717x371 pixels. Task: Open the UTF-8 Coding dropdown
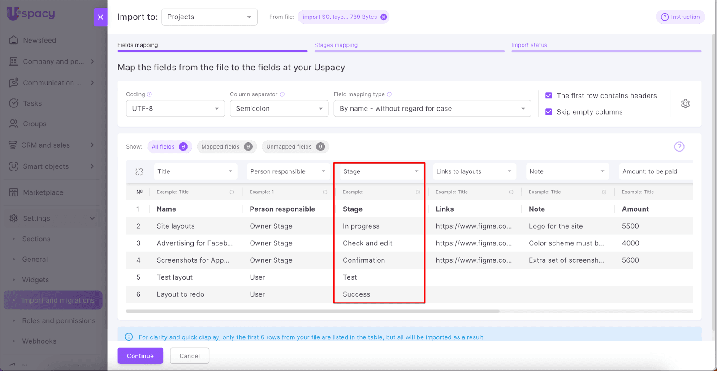click(x=175, y=109)
